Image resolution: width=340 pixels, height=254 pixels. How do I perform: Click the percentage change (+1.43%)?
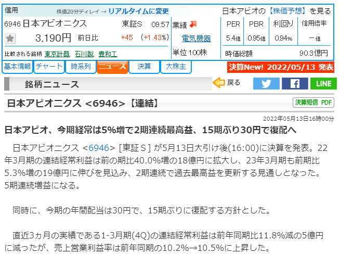click(154, 37)
